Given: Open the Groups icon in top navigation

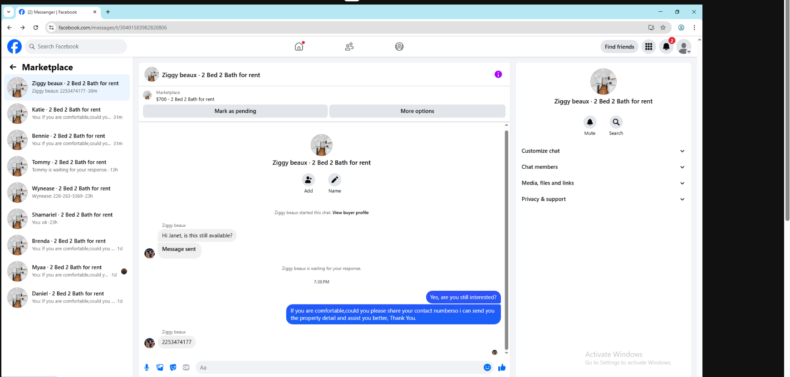Looking at the screenshot, I should coord(399,46).
